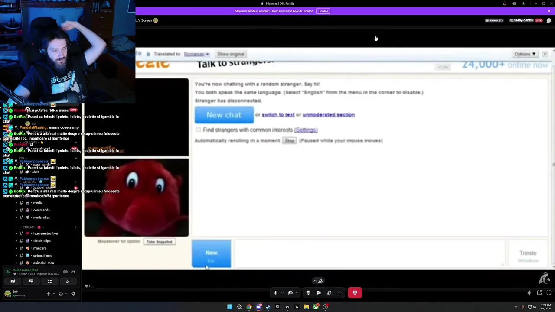Click the stranger's red puppet video

pyautogui.click(x=137, y=198)
